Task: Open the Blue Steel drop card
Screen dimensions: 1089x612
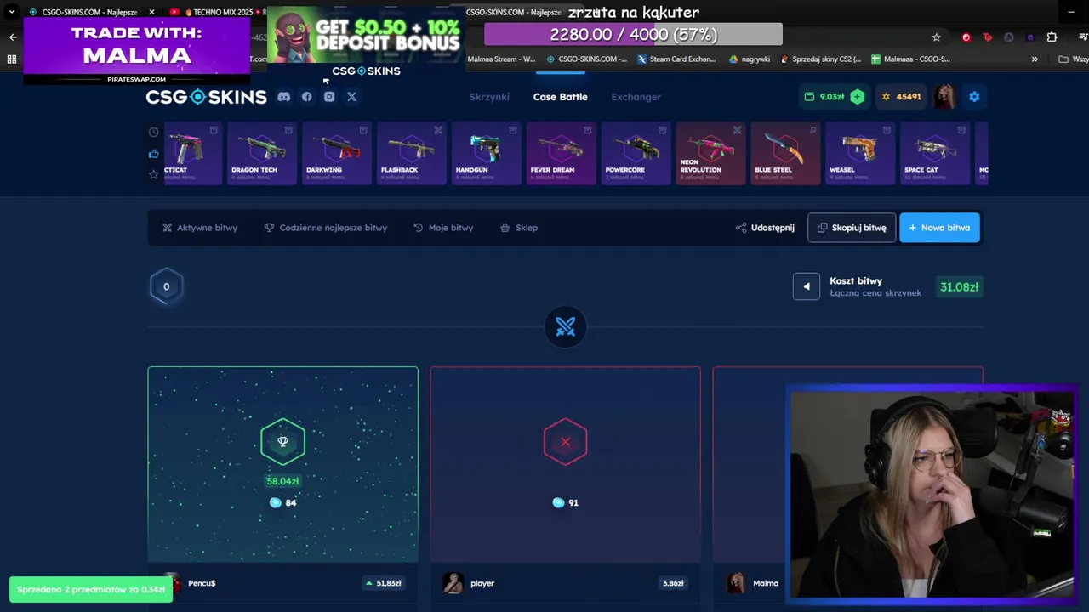Action: click(x=785, y=153)
